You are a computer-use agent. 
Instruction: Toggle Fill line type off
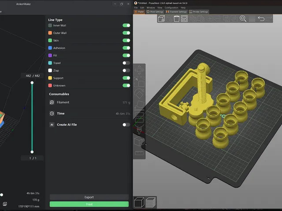(x=126, y=55)
